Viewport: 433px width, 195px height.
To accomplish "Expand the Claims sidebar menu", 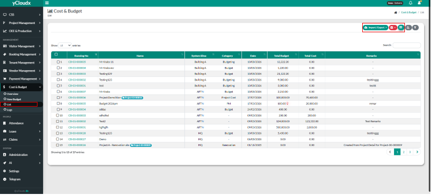I will tap(21, 139).
